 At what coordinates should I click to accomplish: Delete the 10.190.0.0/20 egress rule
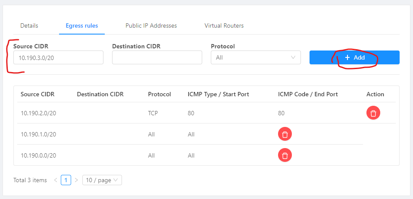(x=285, y=155)
